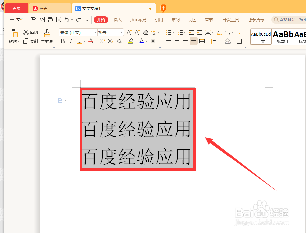Click the show paragraph marks icon
The width and height of the screenshot is (306, 233).
tap(228, 32)
